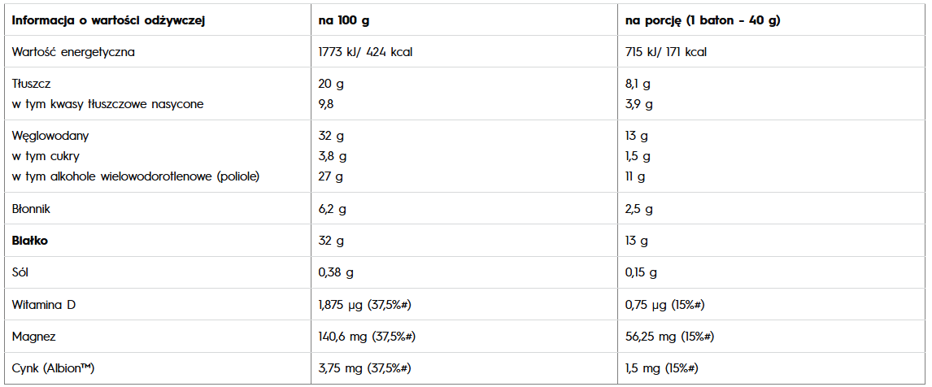Click the 'na porcję (1 baton – 40 g)' header

[703, 21]
